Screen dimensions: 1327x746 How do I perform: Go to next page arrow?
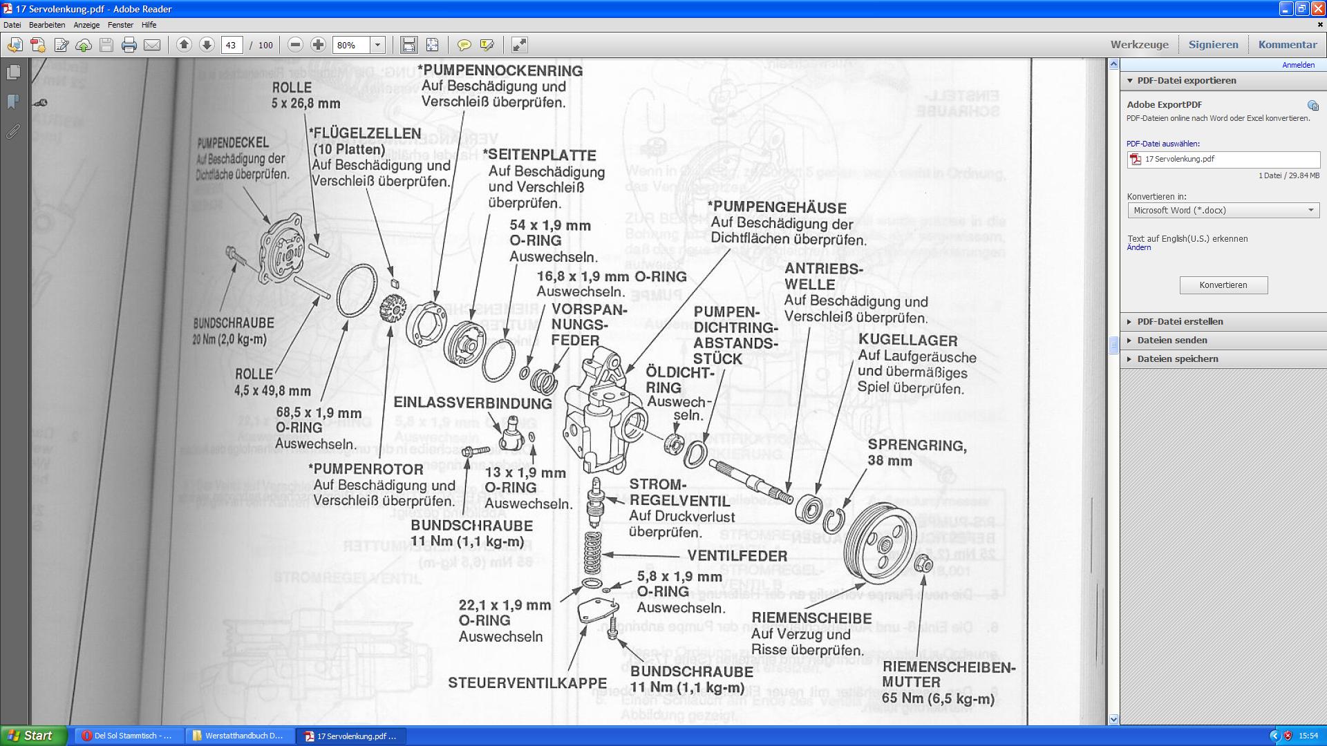[207, 45]
